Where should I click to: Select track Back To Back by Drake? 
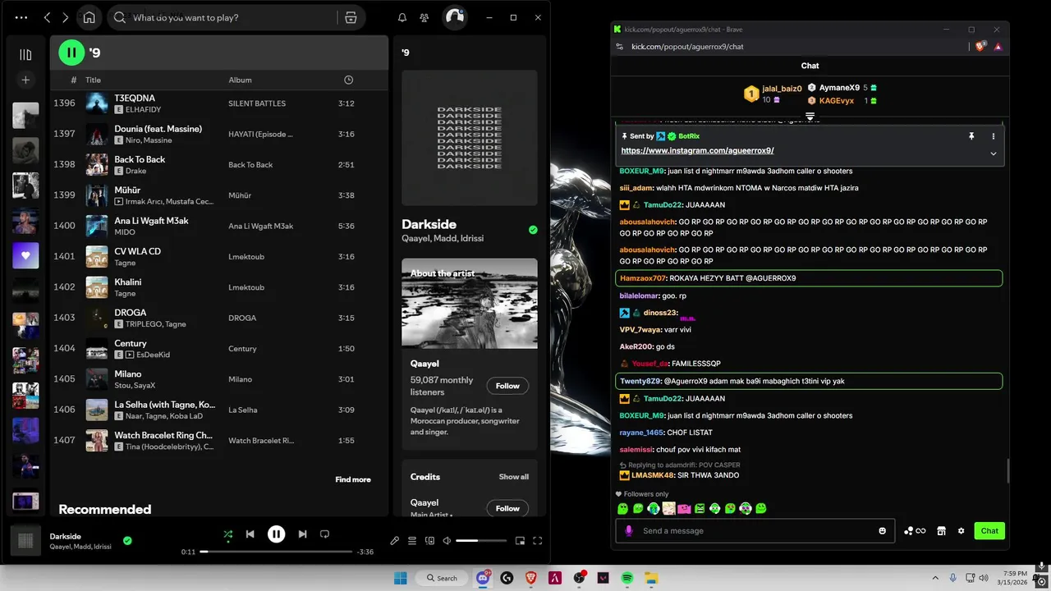click(218, 165)
